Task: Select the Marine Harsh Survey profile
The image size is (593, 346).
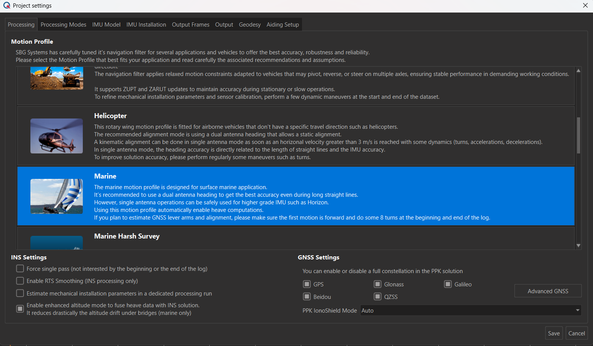Action: pyautogui.click(x=127, y=237)
